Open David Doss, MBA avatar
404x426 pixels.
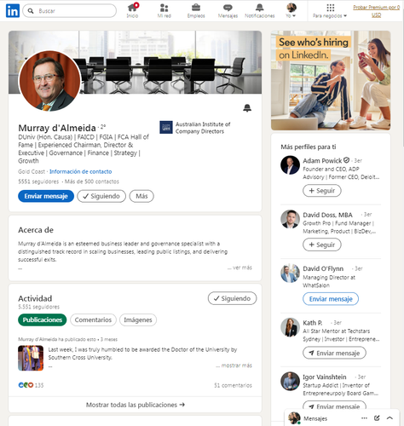290,219
